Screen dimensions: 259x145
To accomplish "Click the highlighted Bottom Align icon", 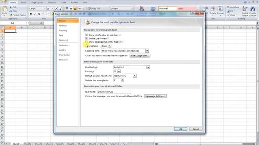I will (x=75, y=8).
